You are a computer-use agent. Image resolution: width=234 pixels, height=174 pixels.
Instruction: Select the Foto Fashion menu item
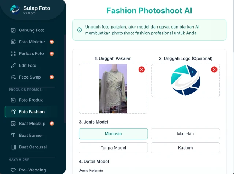[x=31, y=112]
